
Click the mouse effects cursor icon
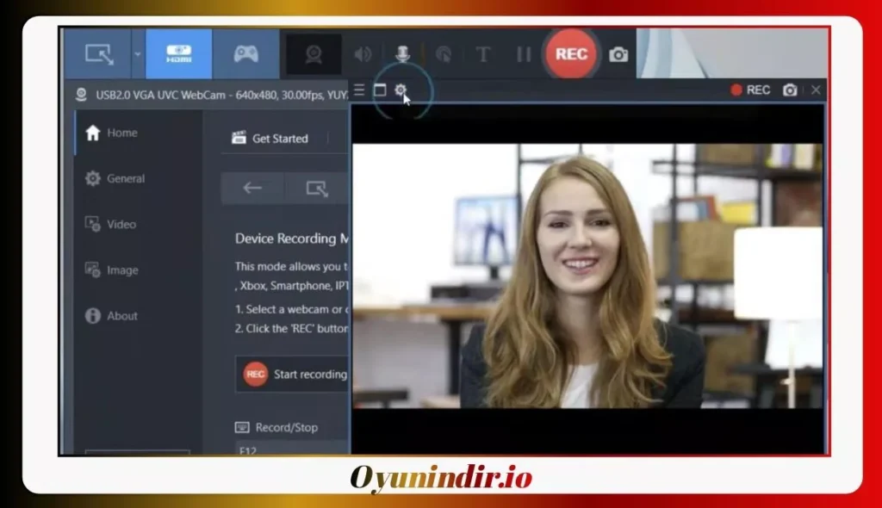pyautogui.click(x=444, y=54)
